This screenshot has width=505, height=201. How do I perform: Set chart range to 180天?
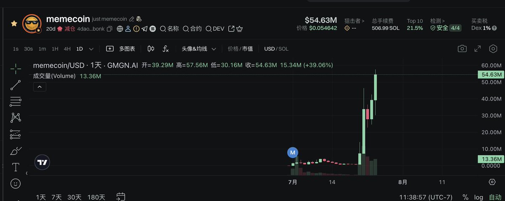[96, 197]
